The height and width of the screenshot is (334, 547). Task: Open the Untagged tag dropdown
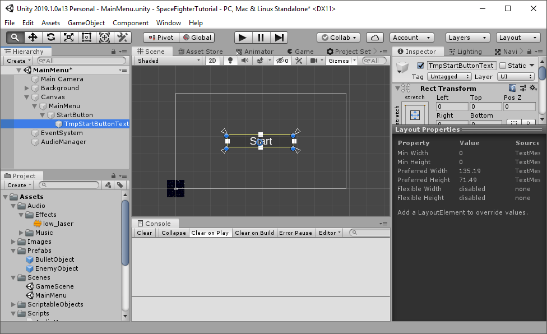coord(448,76)
